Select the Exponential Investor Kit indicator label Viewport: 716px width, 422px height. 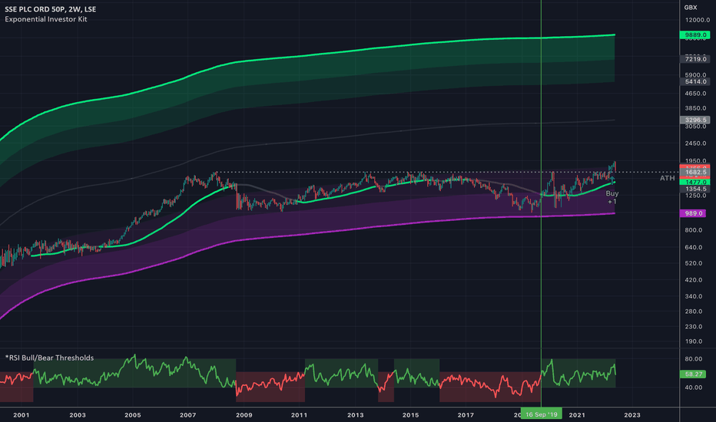(45, 19)
